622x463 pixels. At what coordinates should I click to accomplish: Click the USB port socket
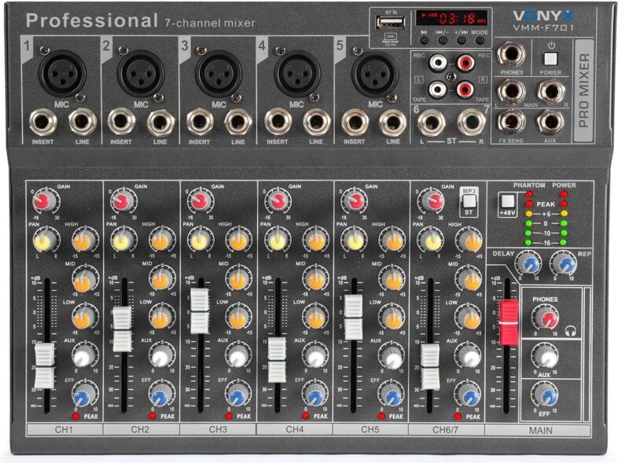pyautogui.click(x=390, y=21)
